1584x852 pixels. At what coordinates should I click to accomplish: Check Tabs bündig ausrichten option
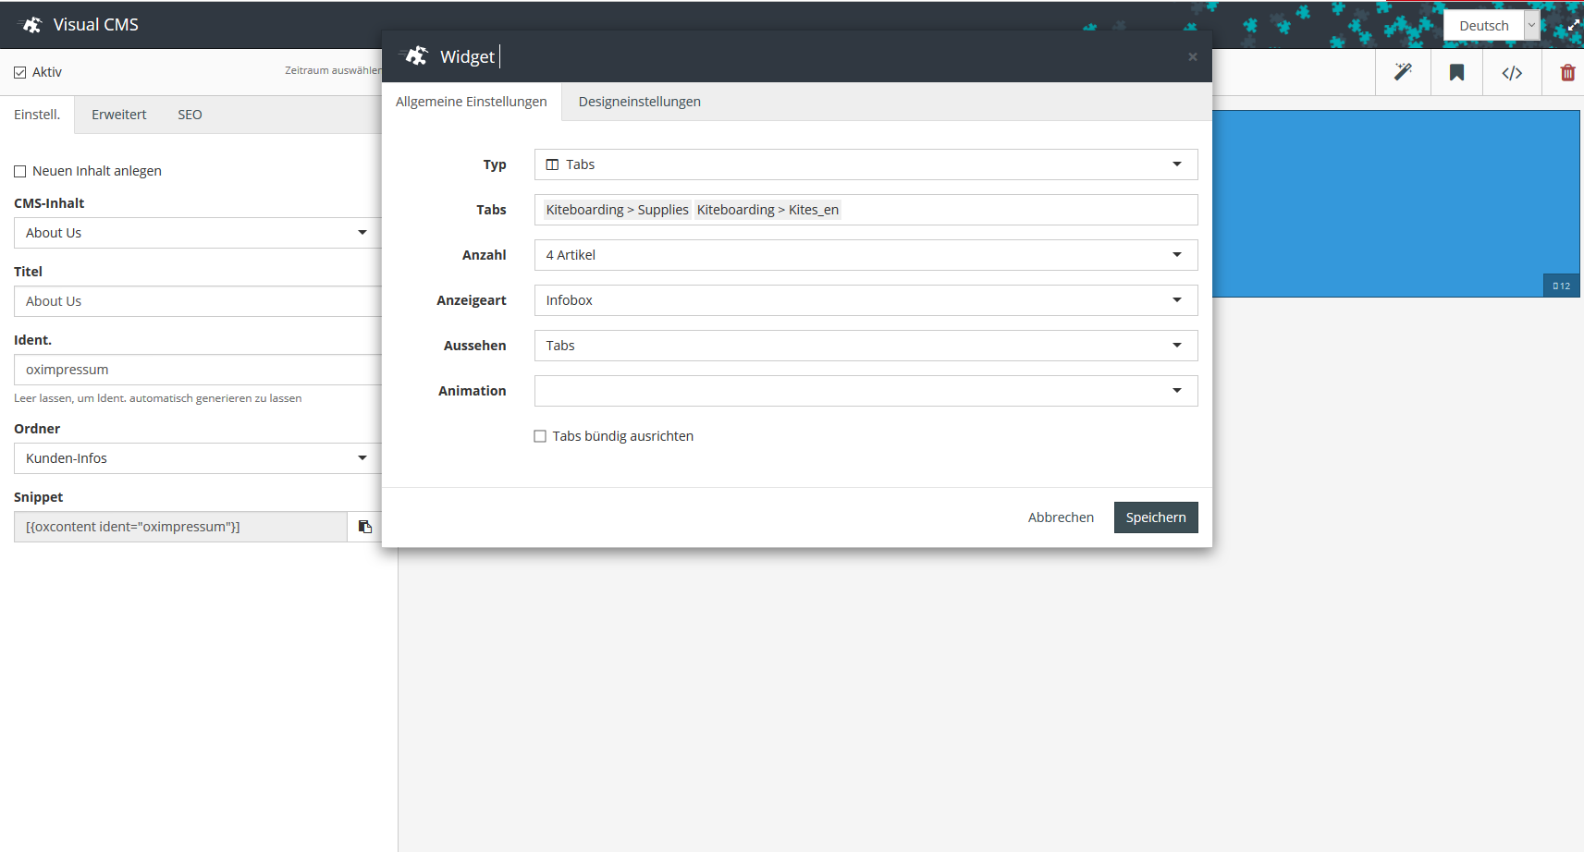click(540, 436)
